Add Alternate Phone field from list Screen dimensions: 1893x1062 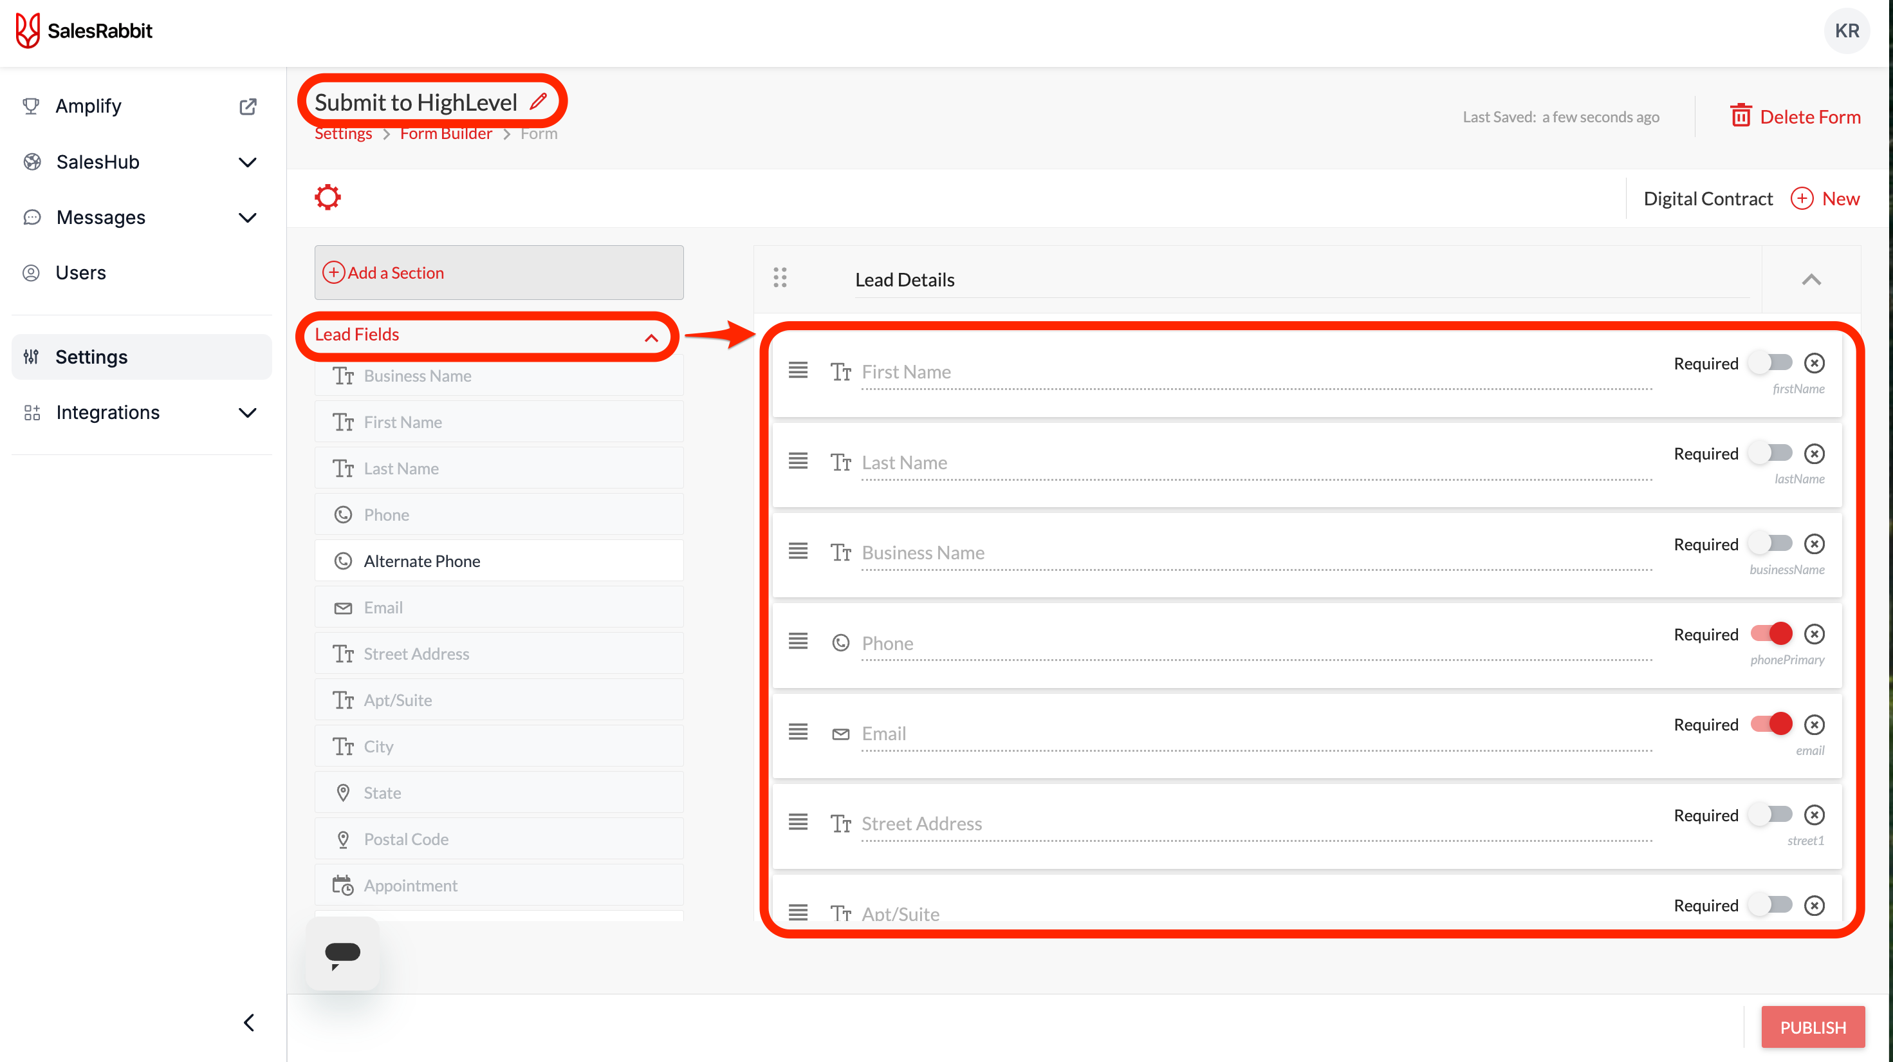[422, 561]
